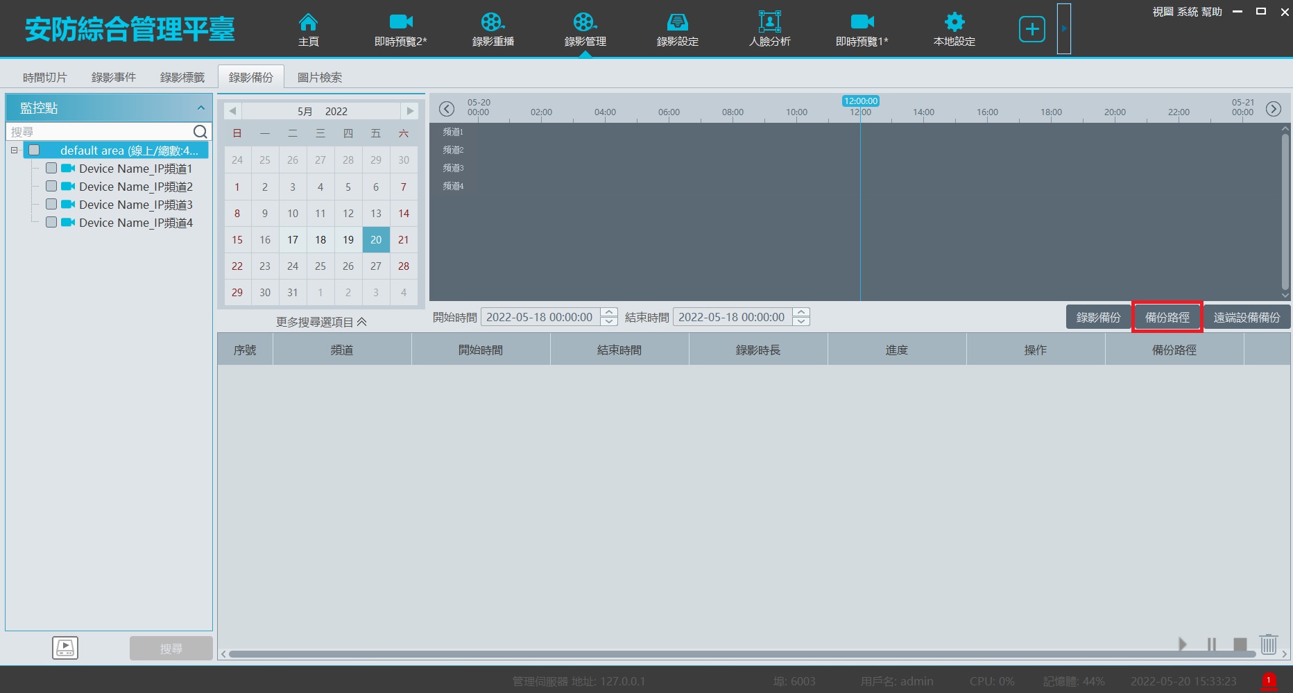
Task: Open the 主頁 home icon
Action: pos(308,30)
